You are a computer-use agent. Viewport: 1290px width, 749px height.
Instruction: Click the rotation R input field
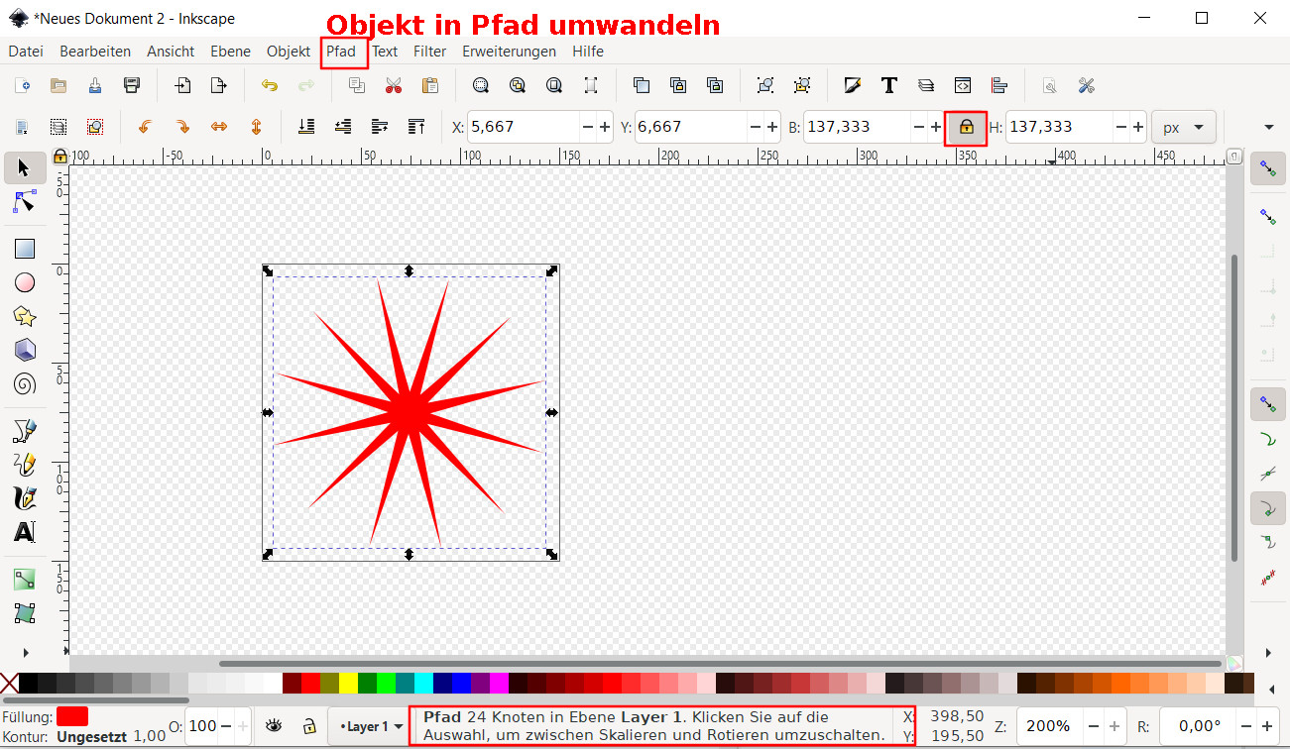click(1196, 726)
